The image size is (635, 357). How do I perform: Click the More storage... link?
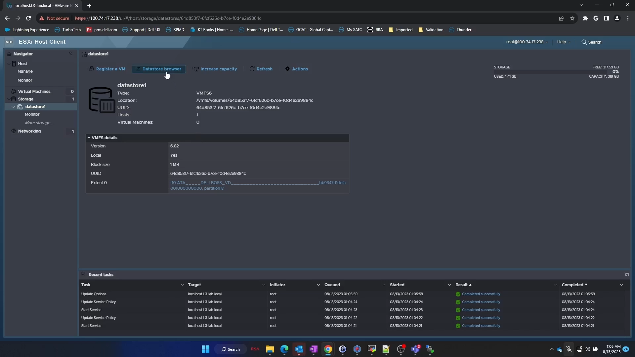(x=39, y=123)
